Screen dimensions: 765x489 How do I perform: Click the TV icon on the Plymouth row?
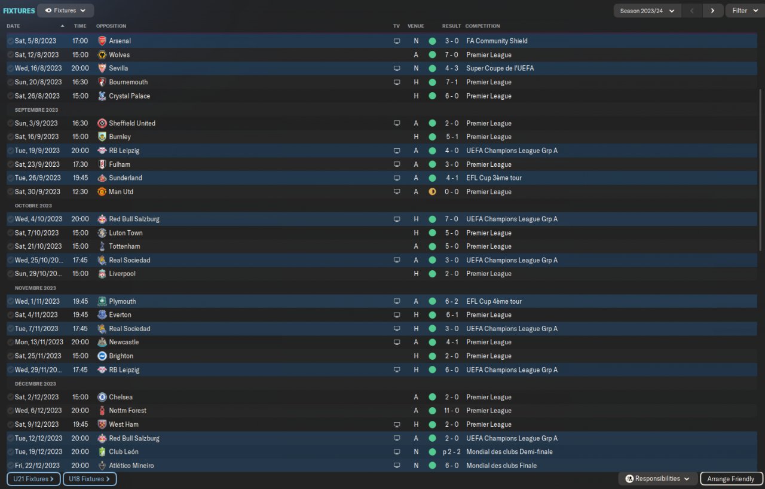pos(396,301)
